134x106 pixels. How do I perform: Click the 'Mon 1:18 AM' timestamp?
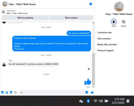(46, 27)
